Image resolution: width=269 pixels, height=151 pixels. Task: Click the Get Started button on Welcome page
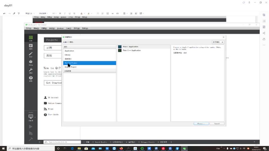tap(53, 83)
